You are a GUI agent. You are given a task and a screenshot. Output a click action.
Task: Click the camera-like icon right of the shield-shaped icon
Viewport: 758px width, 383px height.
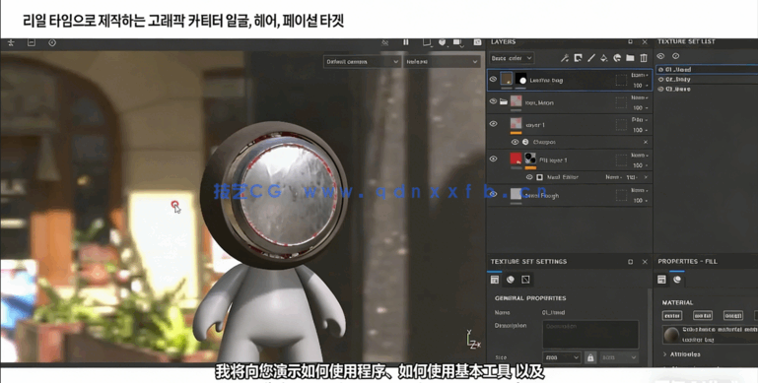[x=457, y=43]
